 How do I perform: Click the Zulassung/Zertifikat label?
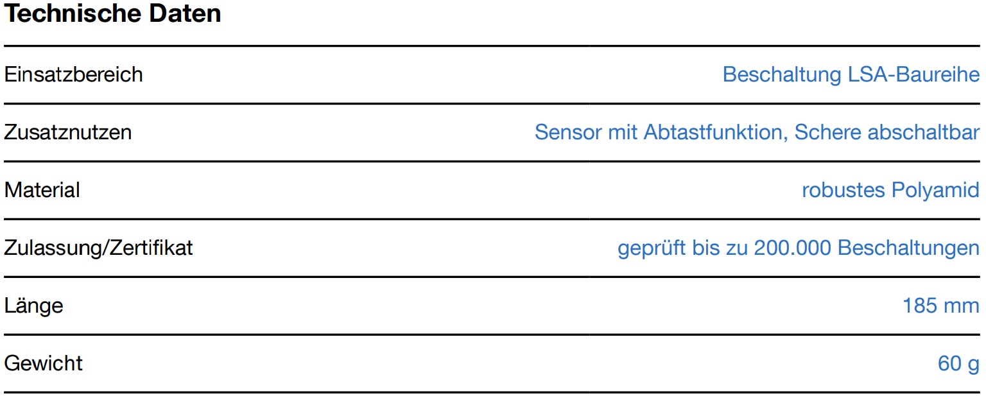(98, 248)
